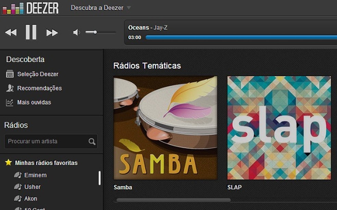Image resolution: width=337 pixels, height=210 pixels.
Task: Click inside the Procurar um artista field
Action: tap(41, 141)
